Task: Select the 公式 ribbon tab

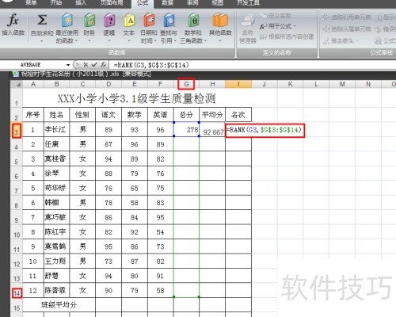Action: click(x=143, y=3)
